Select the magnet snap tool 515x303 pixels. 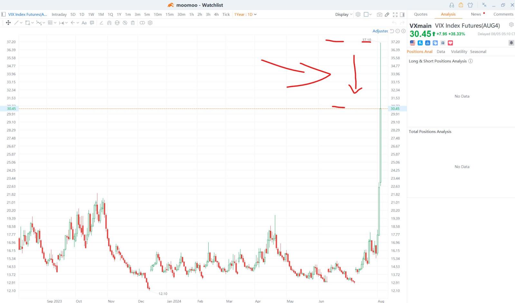click(x=109, y=23)
